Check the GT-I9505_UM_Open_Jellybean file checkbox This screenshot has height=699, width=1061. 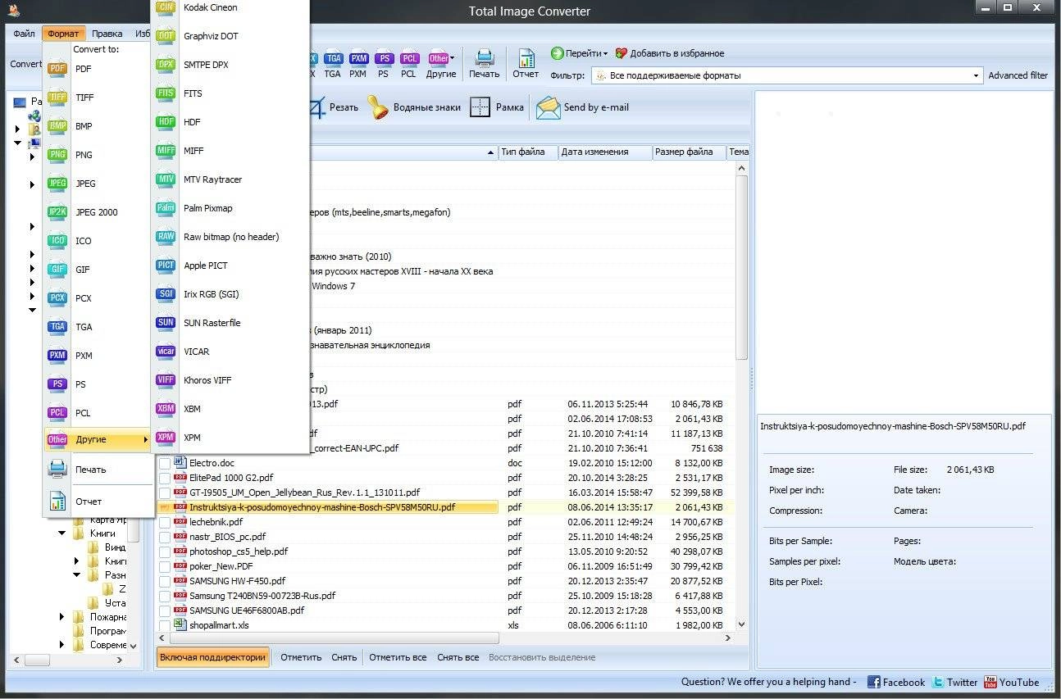[165, 493]
